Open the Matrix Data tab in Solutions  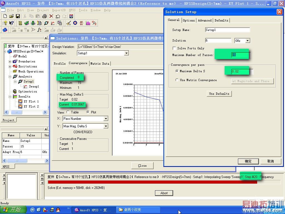coord(100,64)
